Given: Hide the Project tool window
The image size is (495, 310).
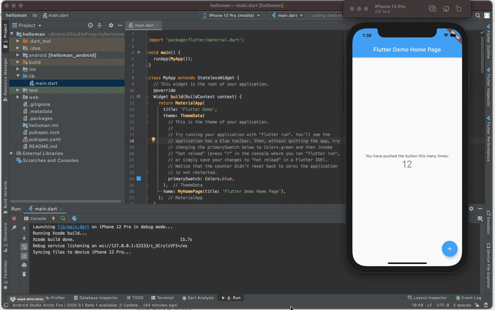Looking at the screenshot, I should [x=120, y=25].
